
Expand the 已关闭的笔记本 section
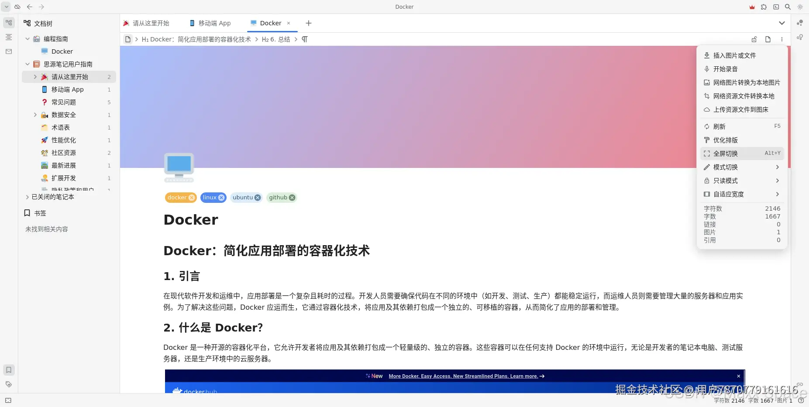coord(28,197)
